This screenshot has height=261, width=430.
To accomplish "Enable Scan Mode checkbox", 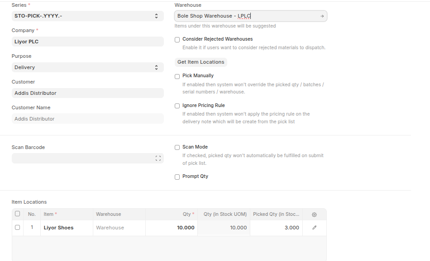I will pos(177,148).
